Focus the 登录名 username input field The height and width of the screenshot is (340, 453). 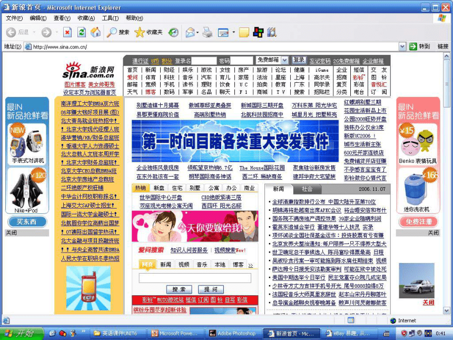point(204,61)
